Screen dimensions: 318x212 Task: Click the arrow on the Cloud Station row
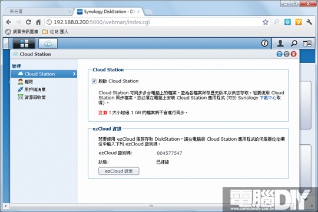pos(74,74)
